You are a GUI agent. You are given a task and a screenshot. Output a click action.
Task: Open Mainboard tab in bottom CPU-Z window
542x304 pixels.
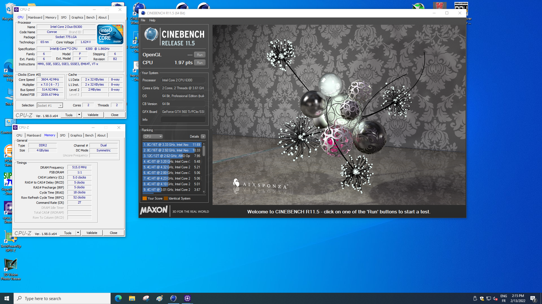[34, 135]
